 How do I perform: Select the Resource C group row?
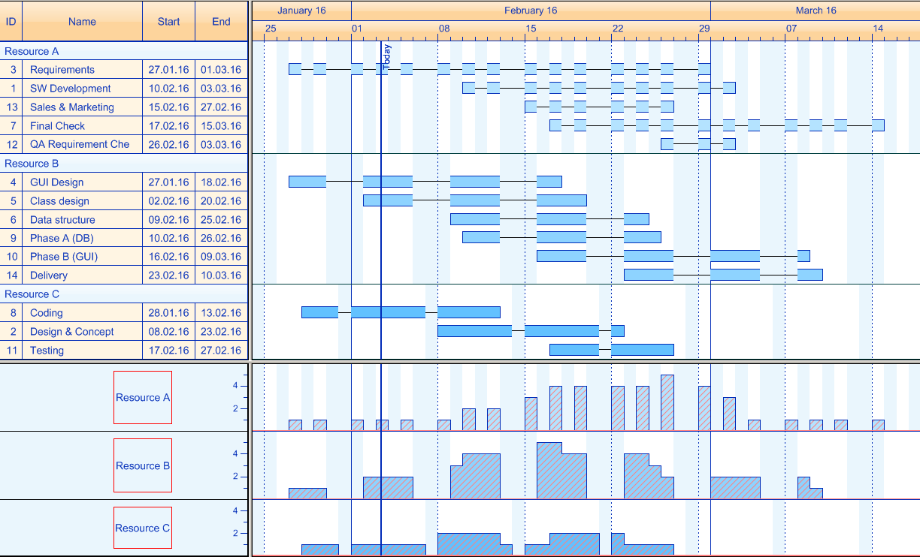[x=124, y=294]
